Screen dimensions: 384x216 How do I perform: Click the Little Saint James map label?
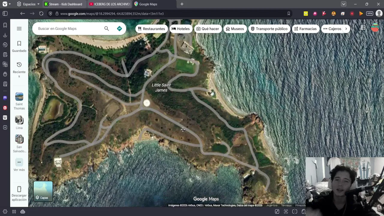click(161, 88)
